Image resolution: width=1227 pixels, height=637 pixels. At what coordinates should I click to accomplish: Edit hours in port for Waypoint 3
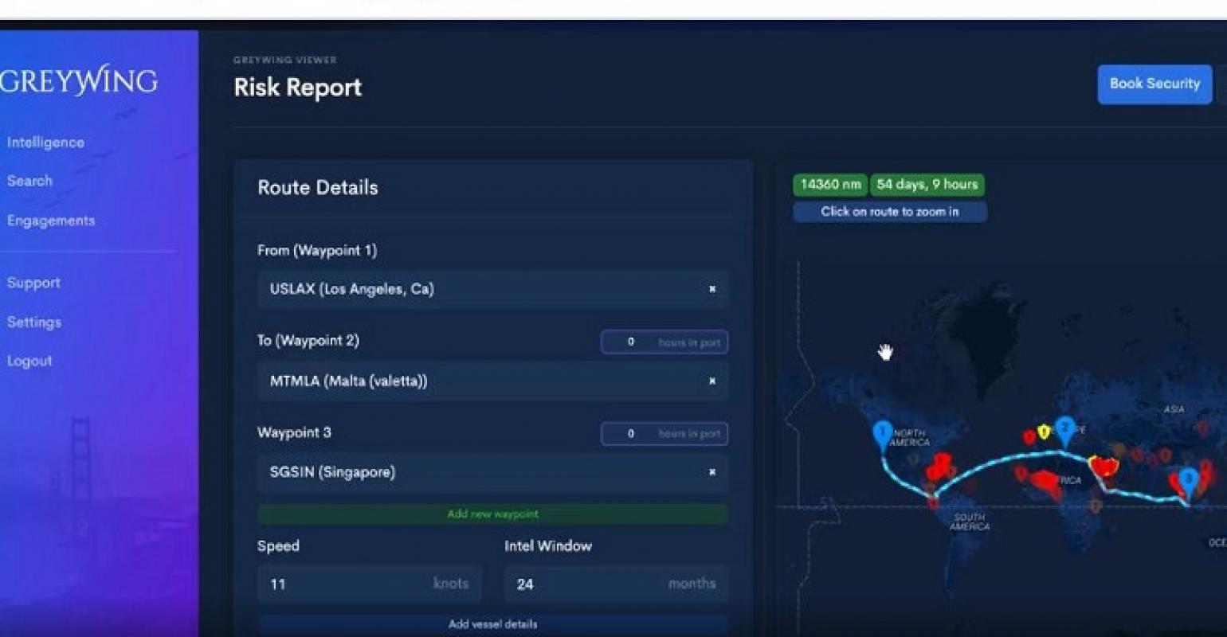[x=664, y=433]
